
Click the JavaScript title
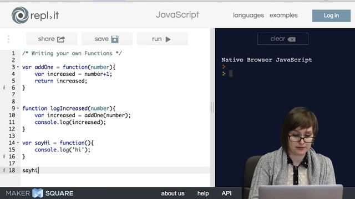click(x=177, y=15)
